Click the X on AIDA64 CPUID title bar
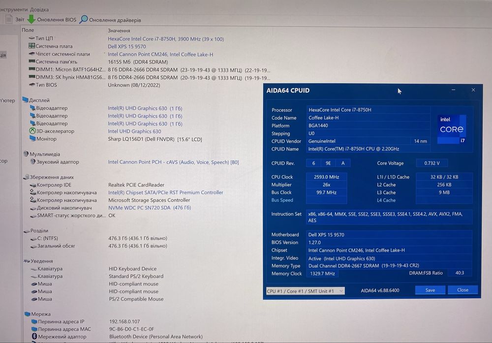The image size is (492, 343). 473,90
